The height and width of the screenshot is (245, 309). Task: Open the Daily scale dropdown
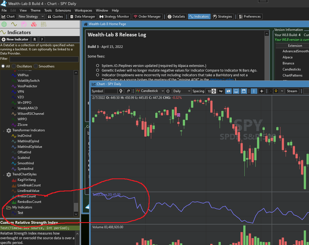tap(181, 91)
